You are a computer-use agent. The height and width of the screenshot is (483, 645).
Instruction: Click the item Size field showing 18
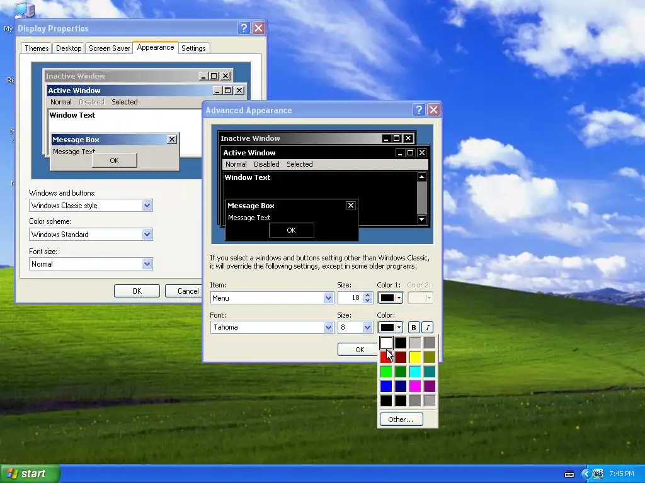click(x=350, y=297)
